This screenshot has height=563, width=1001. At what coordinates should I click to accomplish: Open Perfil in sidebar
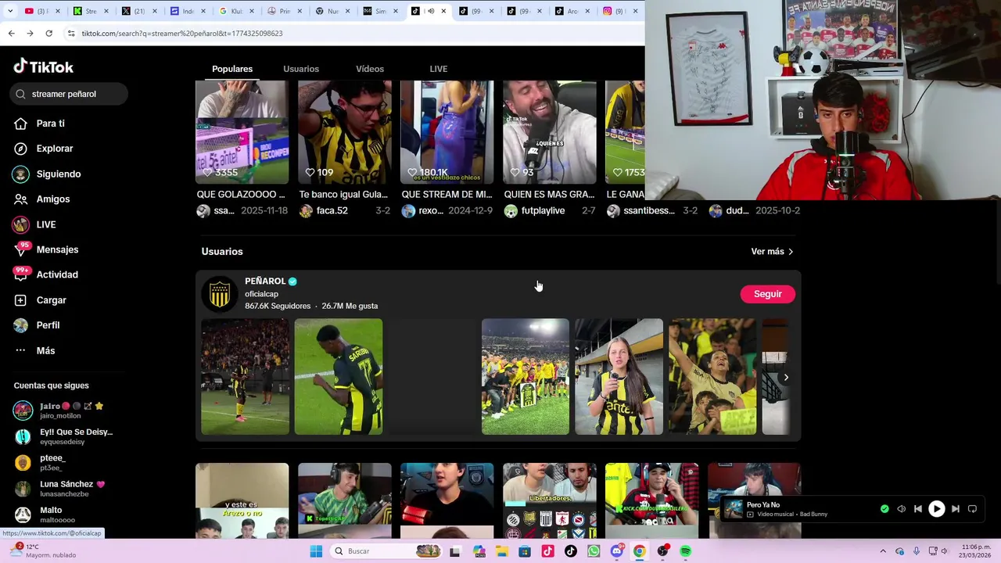(37, 325)
